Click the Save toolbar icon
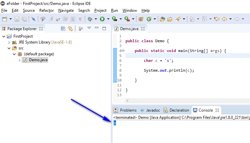The image size is (250, 143). (x=17, y=19)
